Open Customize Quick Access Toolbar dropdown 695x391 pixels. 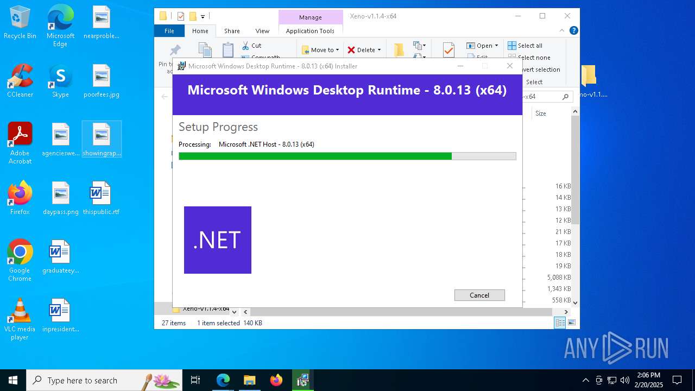[x=203, y=17]
